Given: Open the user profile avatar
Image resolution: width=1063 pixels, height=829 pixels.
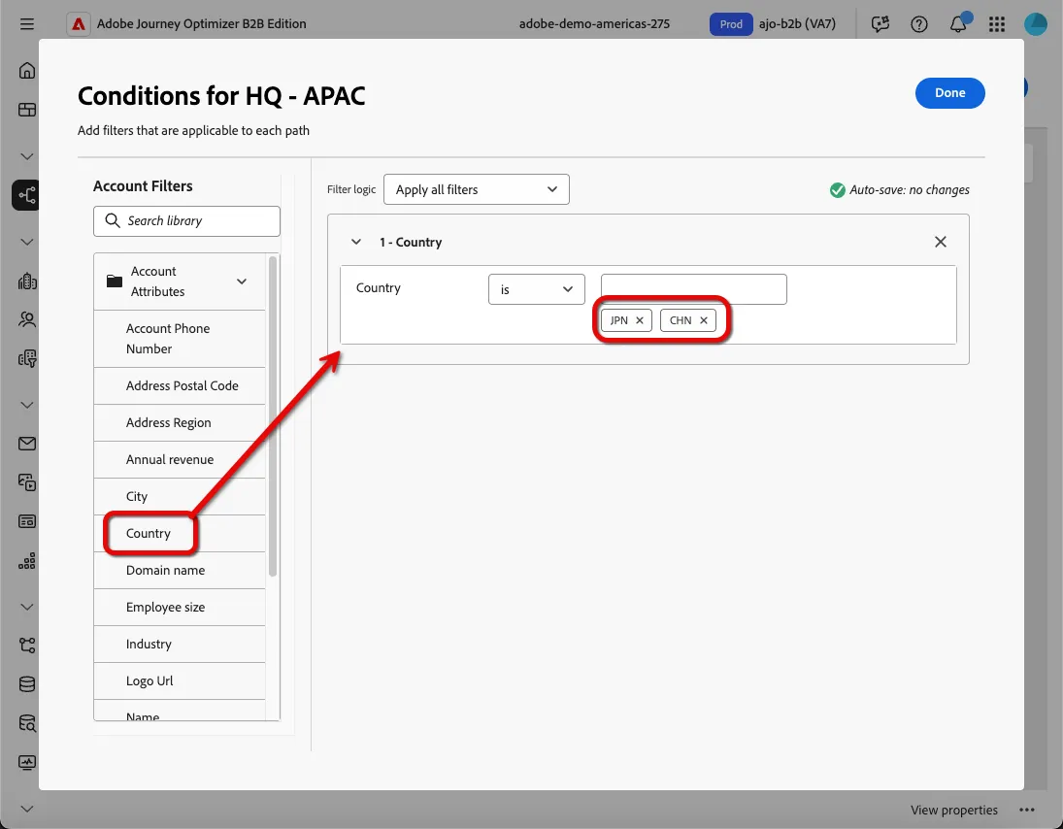Looking at the screenshot, I should (x=1035, y=24).
